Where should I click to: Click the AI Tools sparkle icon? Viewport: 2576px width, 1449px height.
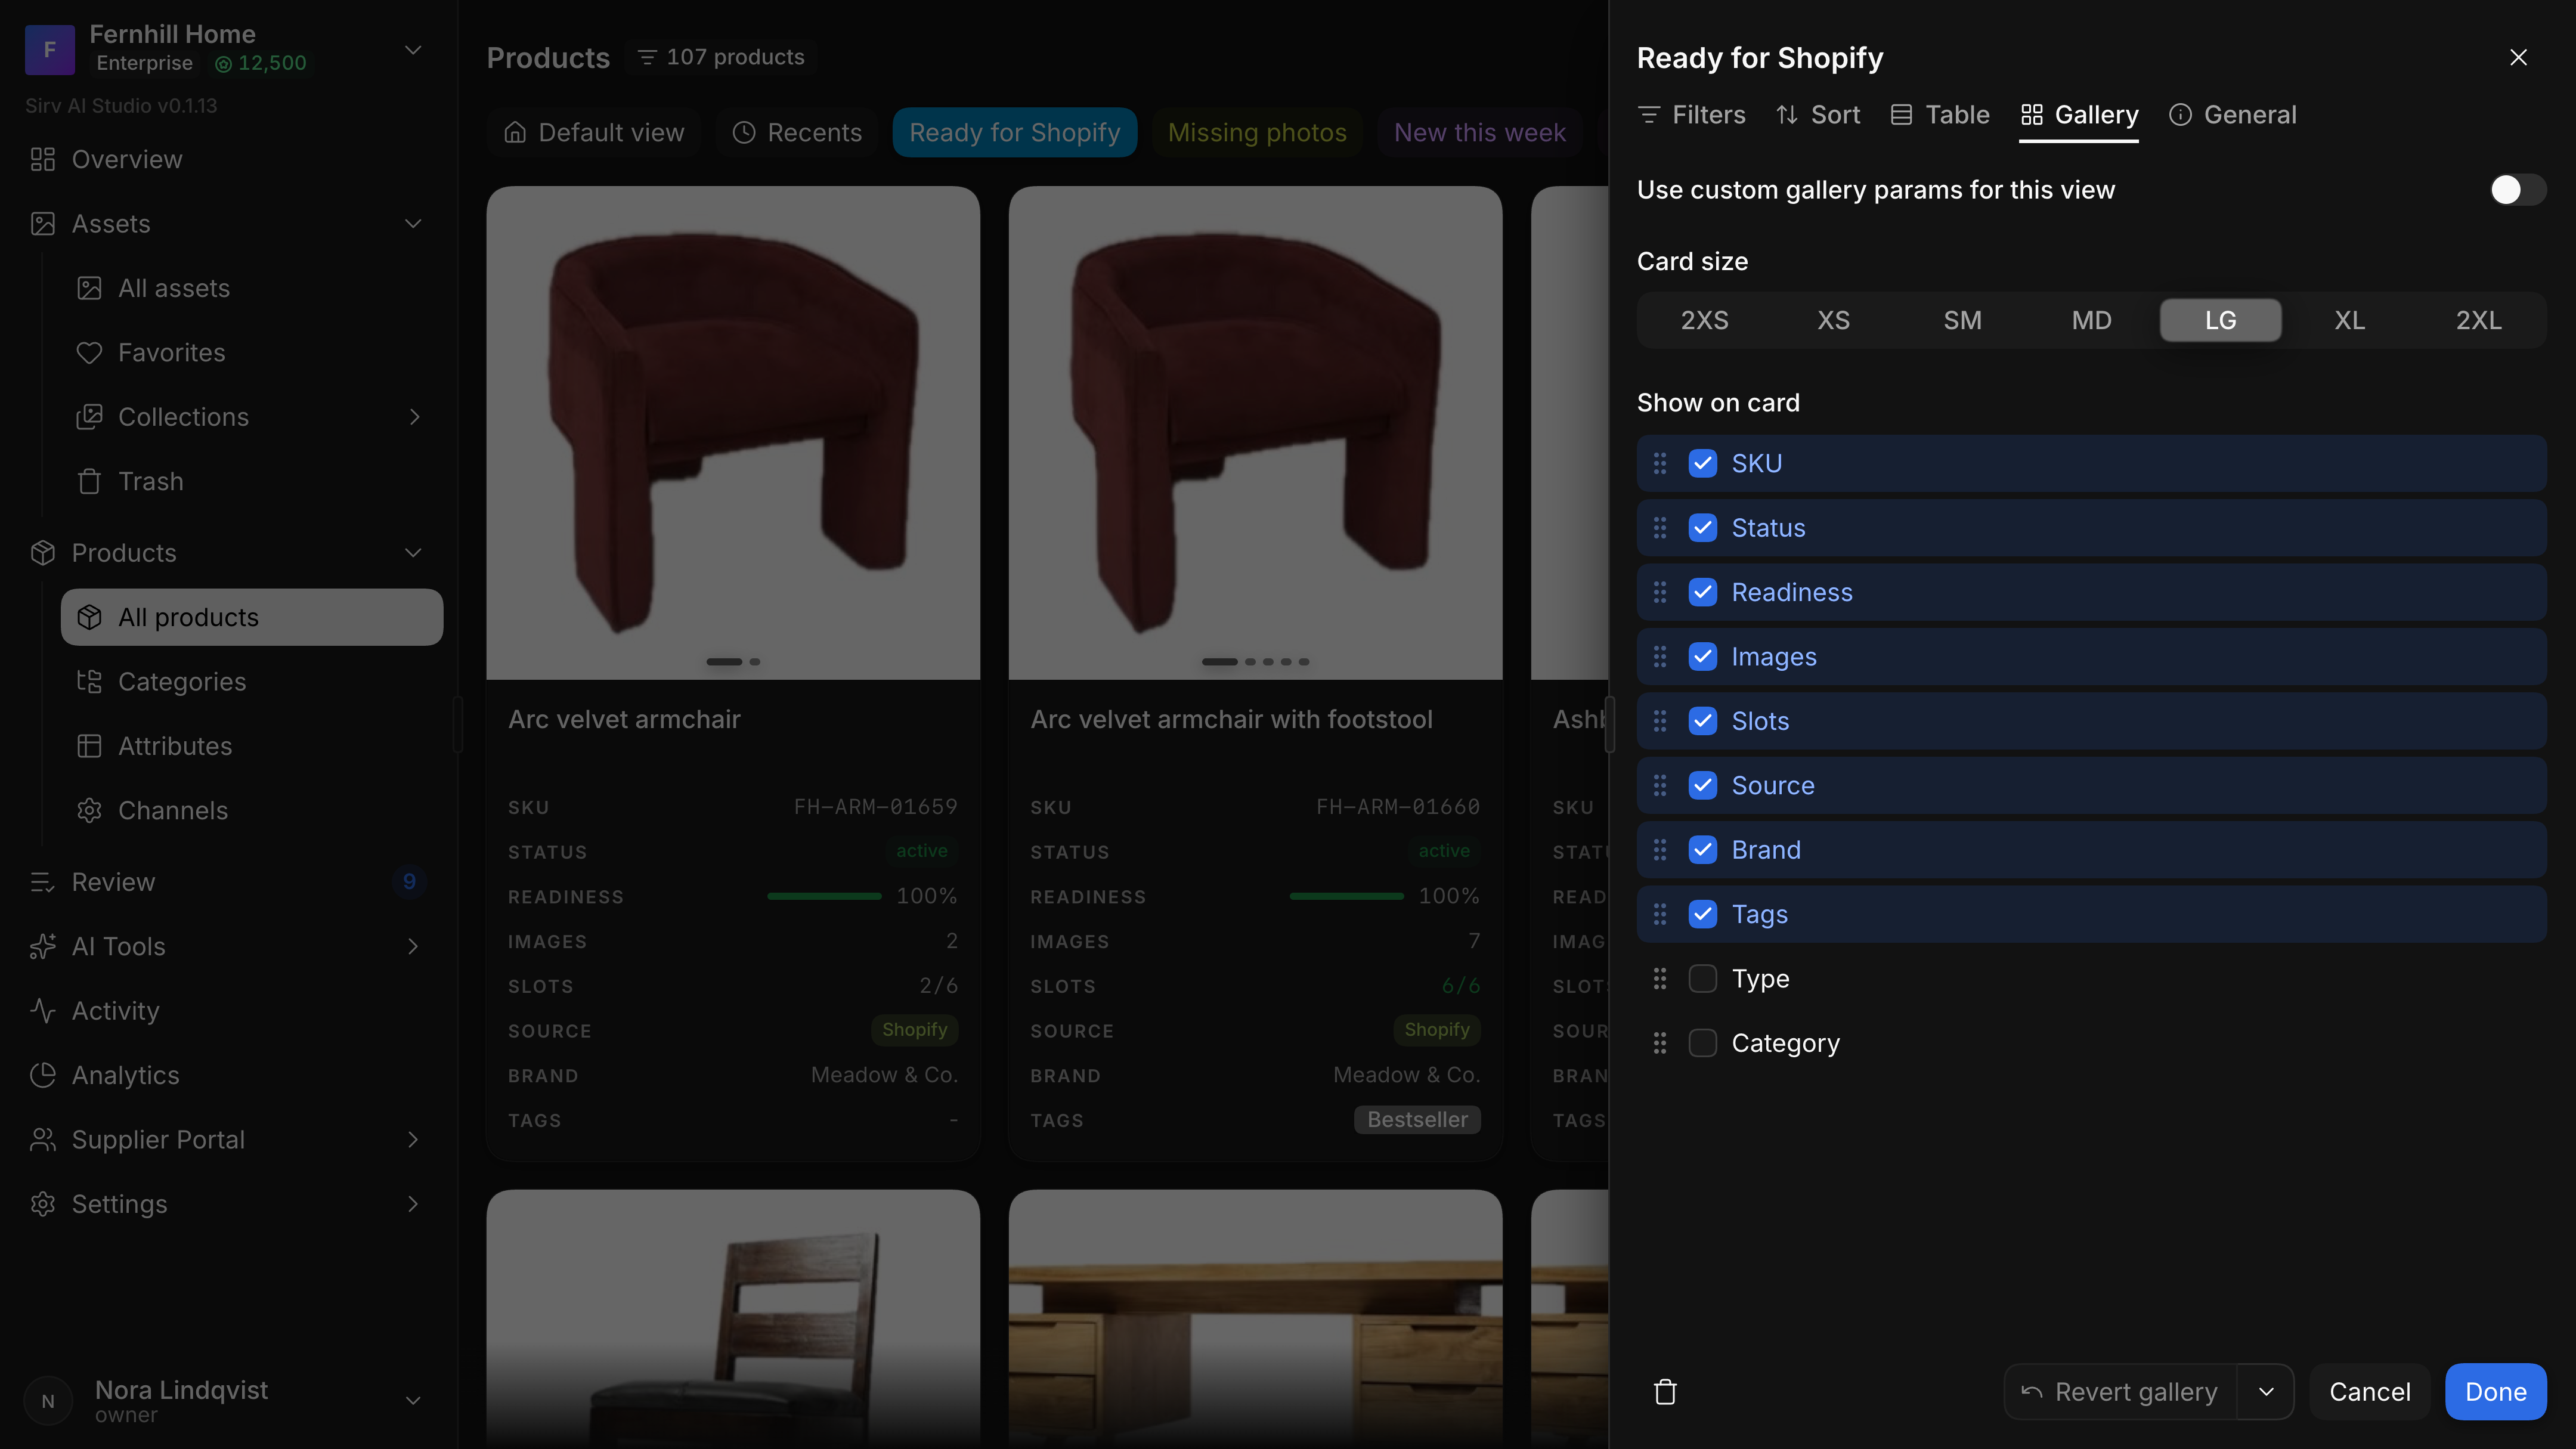pyautogui.click(x=42, y=946)
